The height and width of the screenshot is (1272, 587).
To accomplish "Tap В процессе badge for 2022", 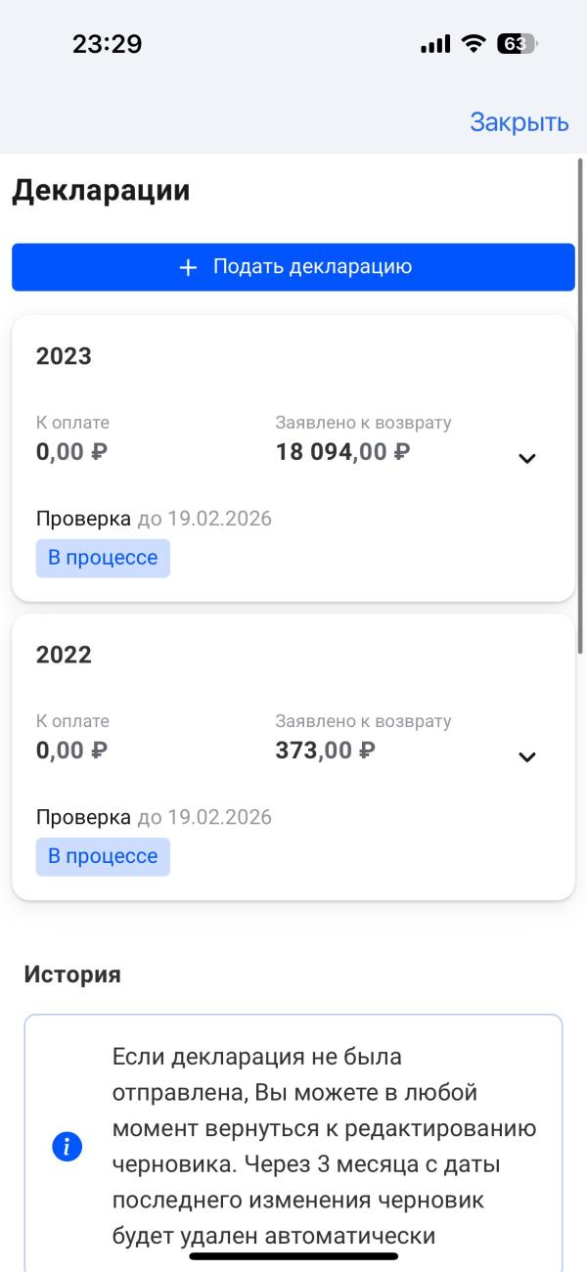I will 103,856.
